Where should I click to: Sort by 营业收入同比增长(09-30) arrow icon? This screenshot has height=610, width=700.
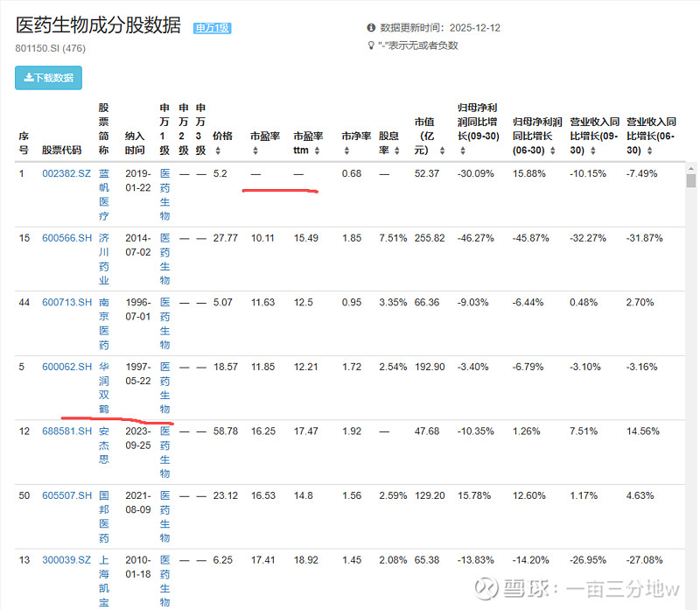pos(593,151)
